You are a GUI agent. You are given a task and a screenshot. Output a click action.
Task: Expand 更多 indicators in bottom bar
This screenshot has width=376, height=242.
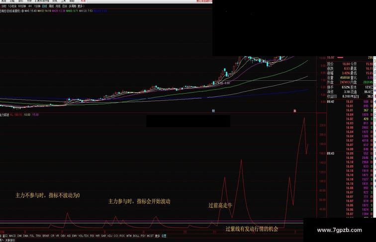[157, 236]
